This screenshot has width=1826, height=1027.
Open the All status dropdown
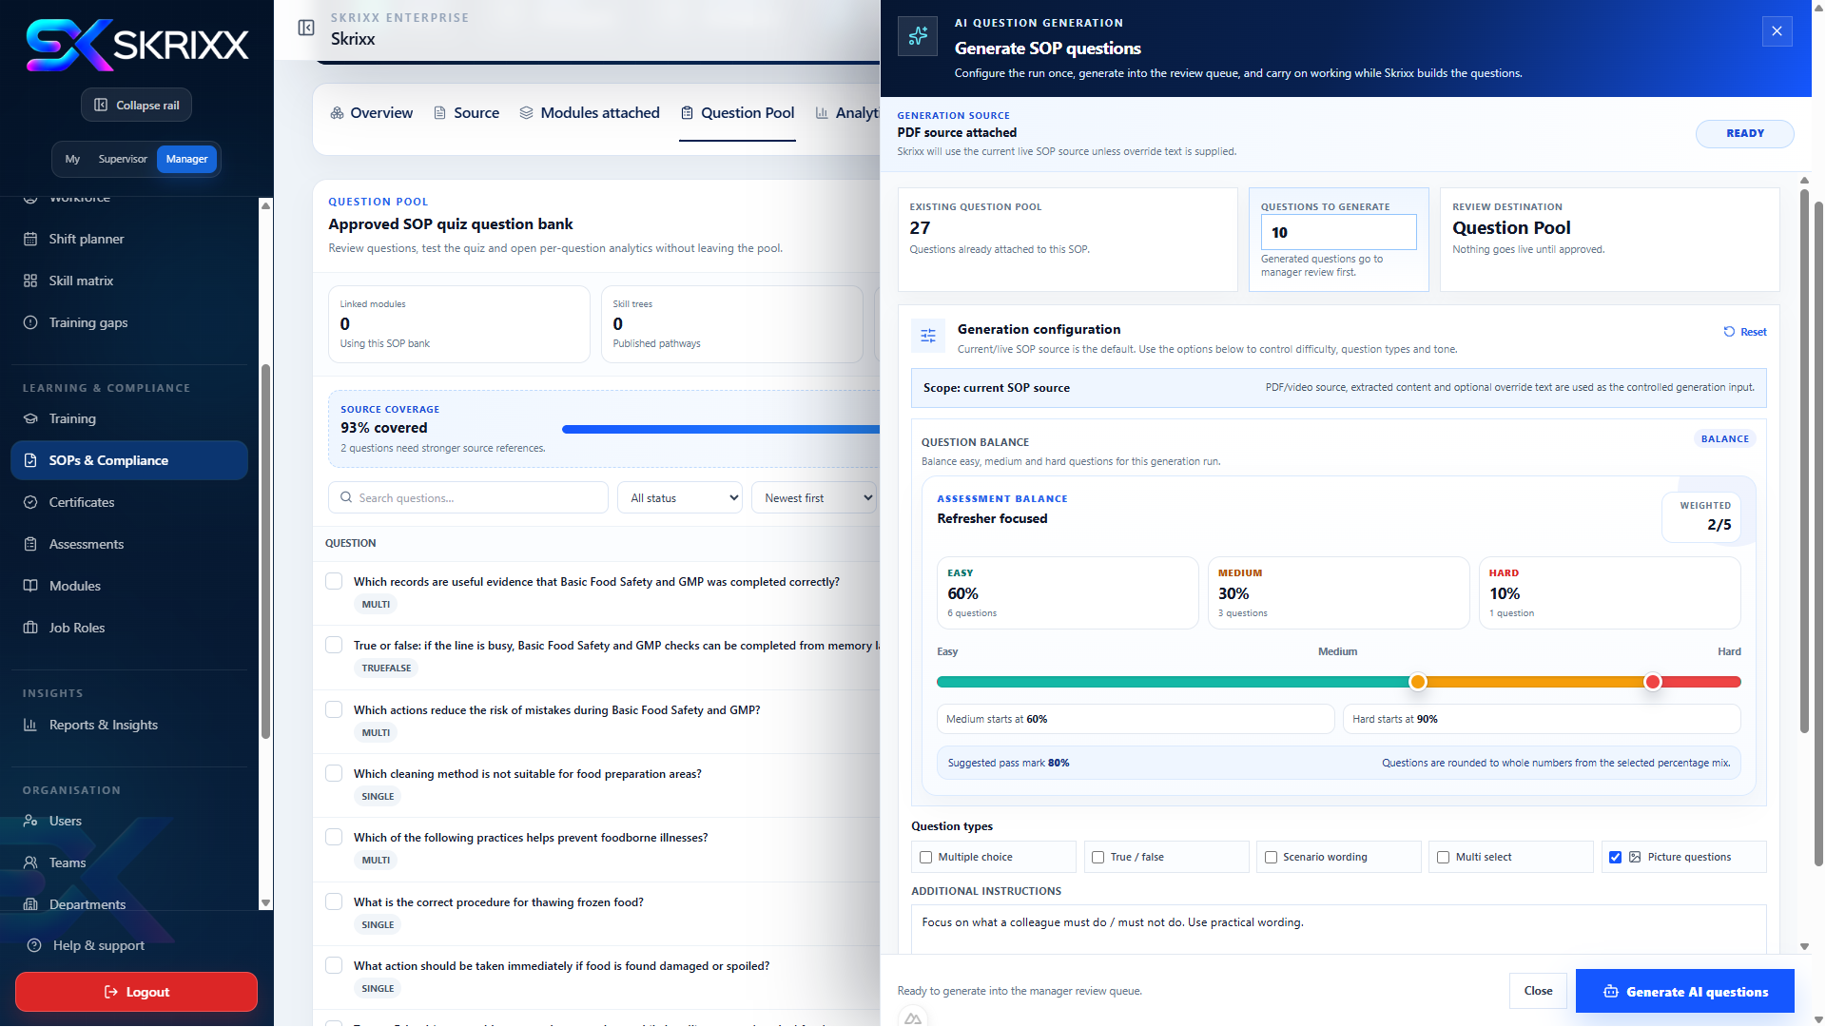680,497
